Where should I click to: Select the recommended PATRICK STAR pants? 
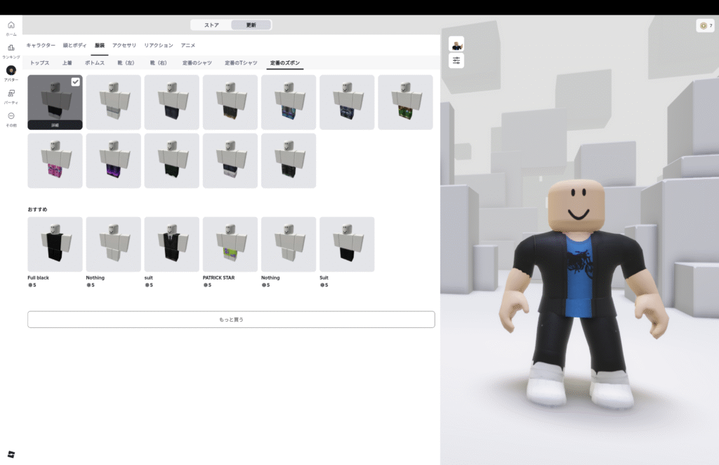pos(230,244)
